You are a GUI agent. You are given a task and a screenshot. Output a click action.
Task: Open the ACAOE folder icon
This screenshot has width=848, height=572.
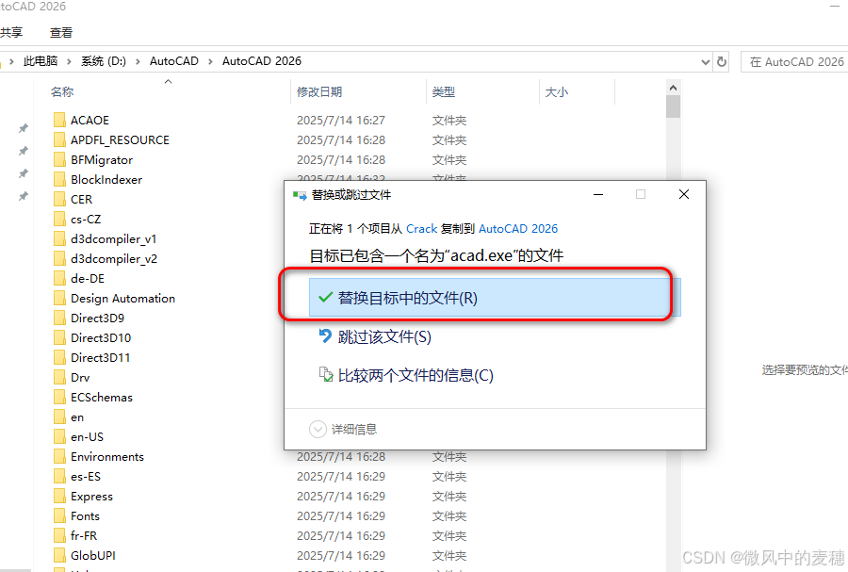pyautogui.click(x=59, y=120)
